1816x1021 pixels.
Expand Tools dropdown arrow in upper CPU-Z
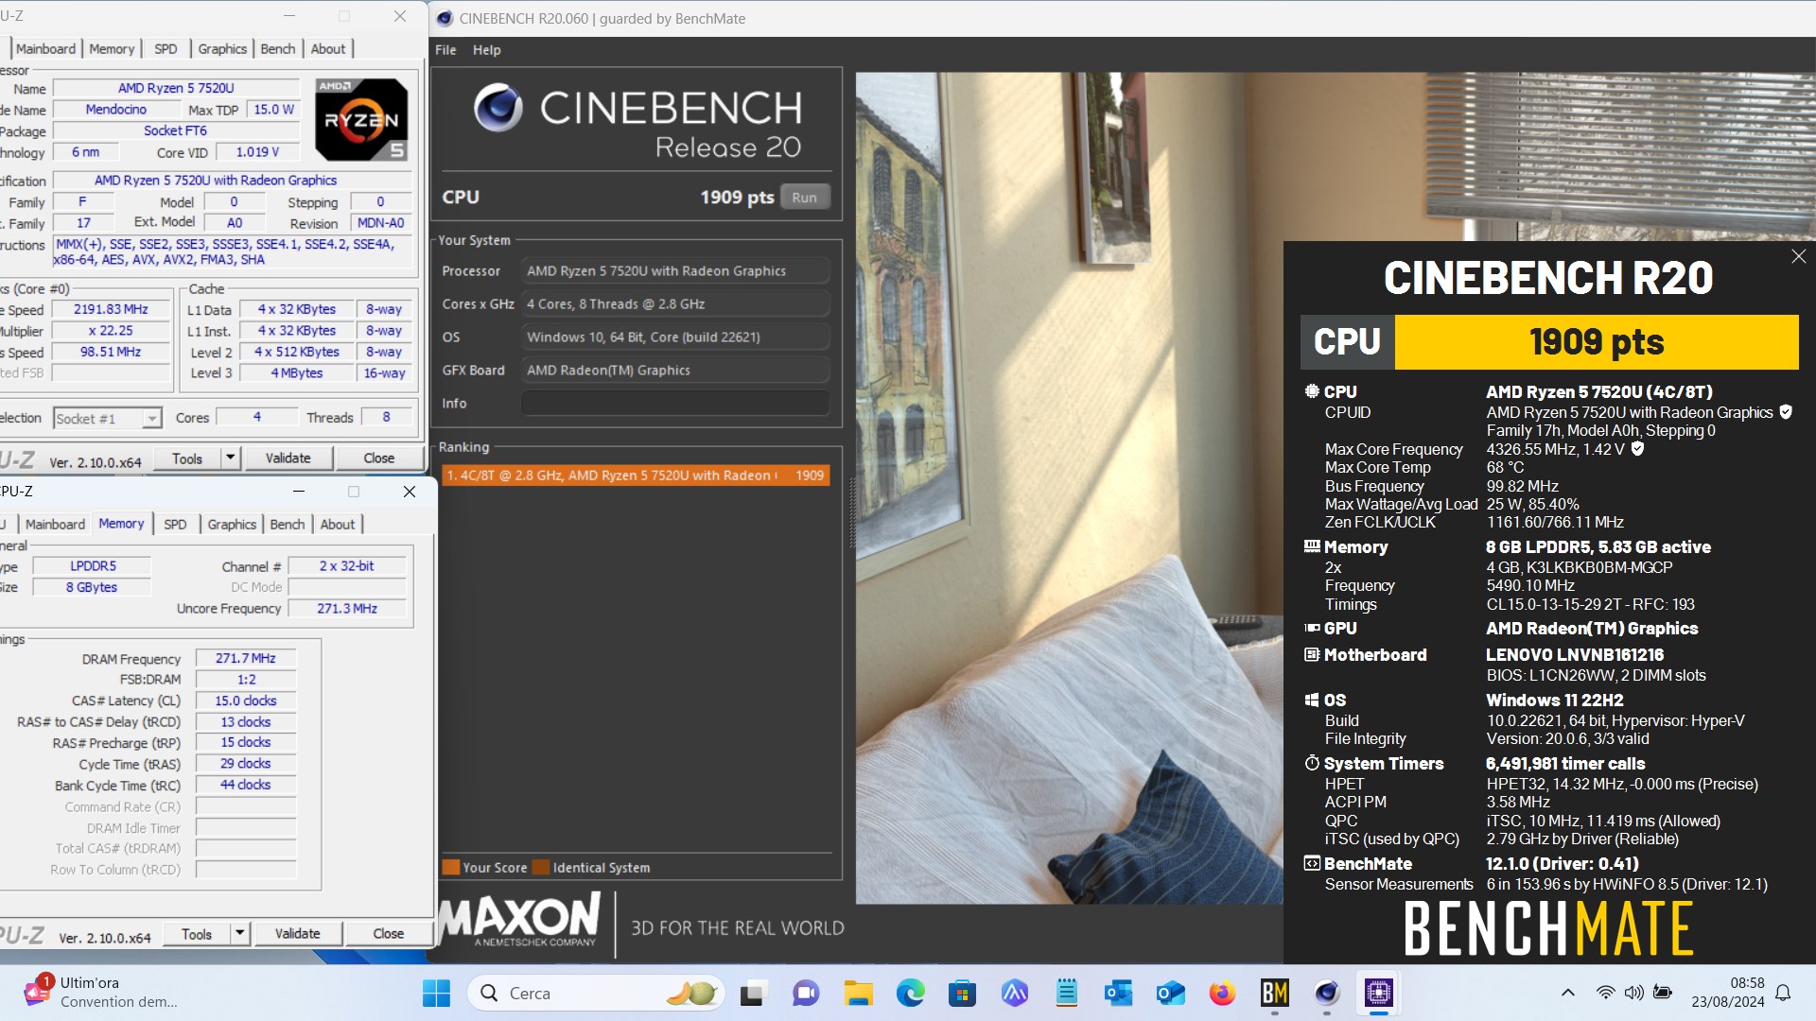[x=230, y=458]
